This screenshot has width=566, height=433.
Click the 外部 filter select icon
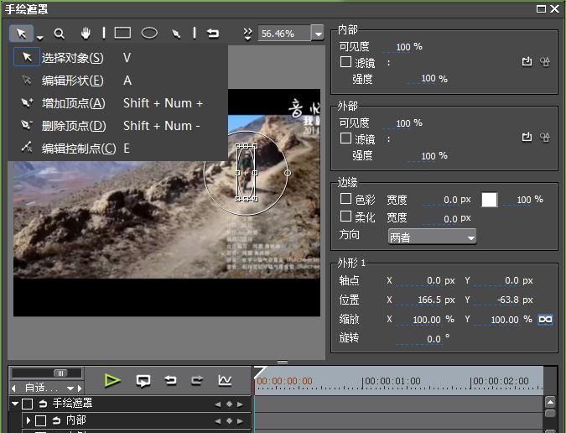click(527, 138)
